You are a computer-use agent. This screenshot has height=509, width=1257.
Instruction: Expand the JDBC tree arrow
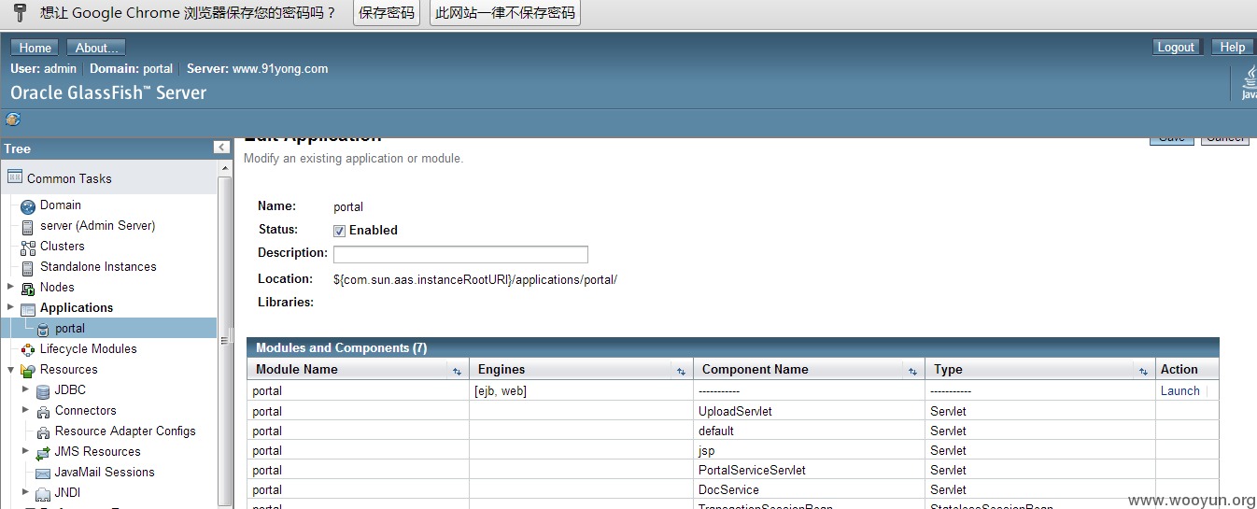point(25,389)
